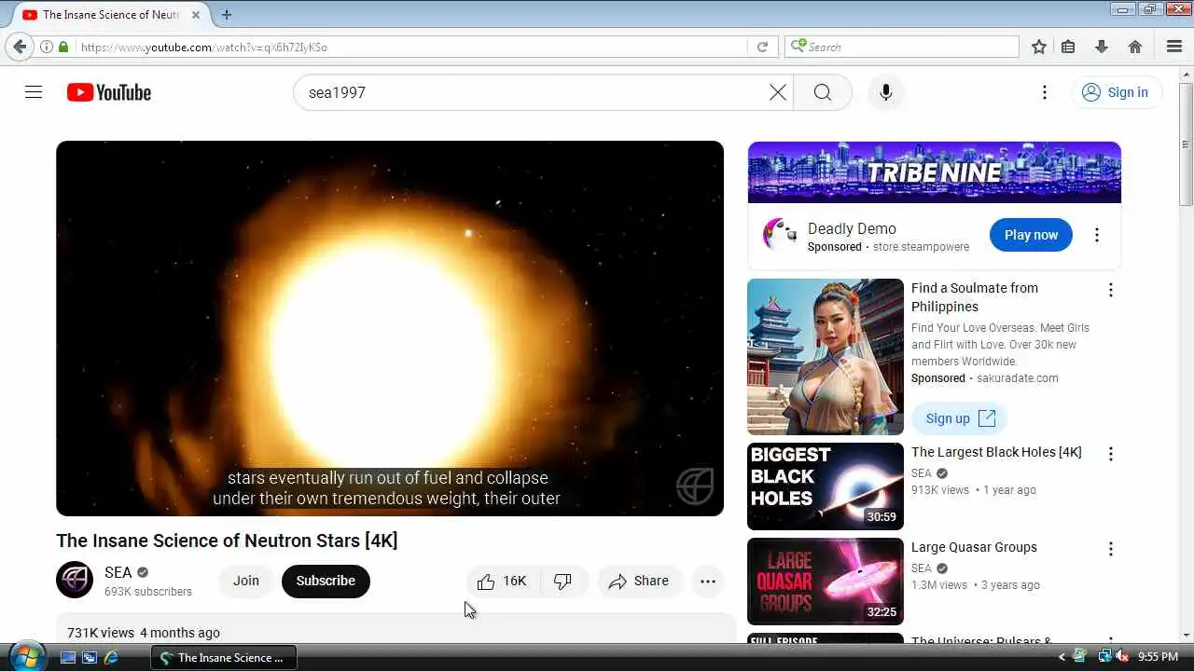This screenshot has height=671, width=1194.
Task: Open the browser hamburger menu
Action: coord(1174,47)
